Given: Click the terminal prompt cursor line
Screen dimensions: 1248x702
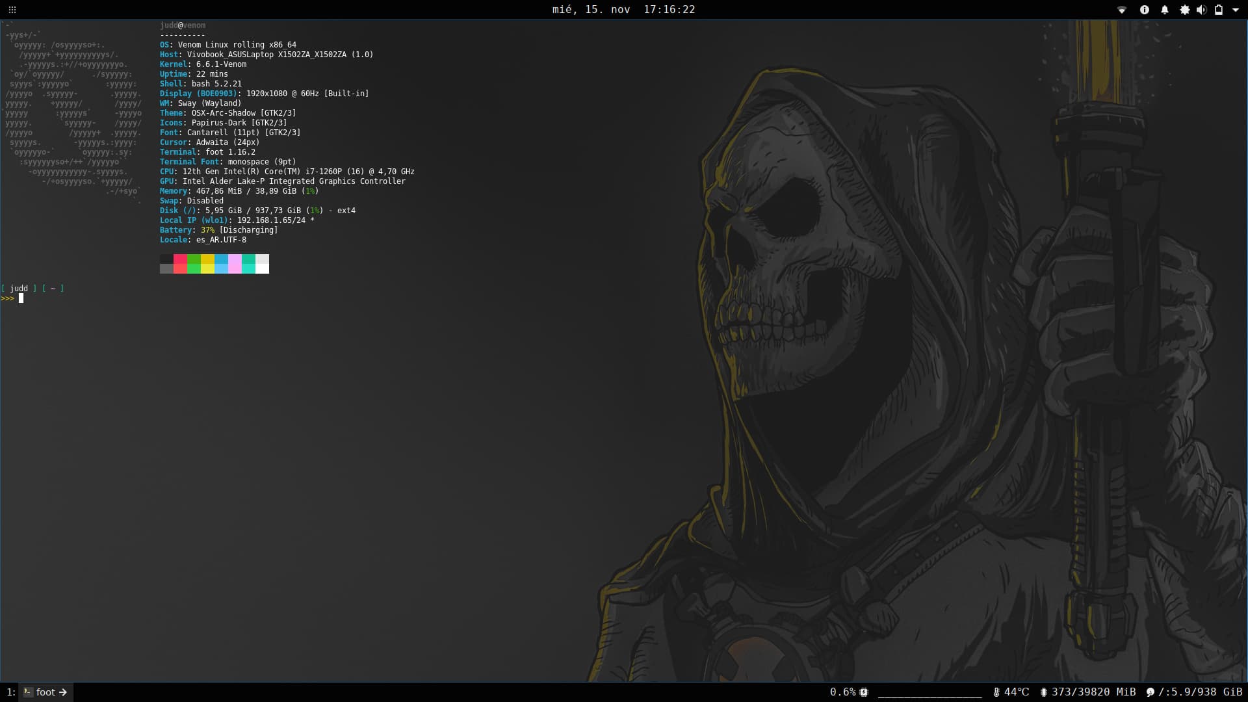Looking at the screenshot, I should 21,298.
